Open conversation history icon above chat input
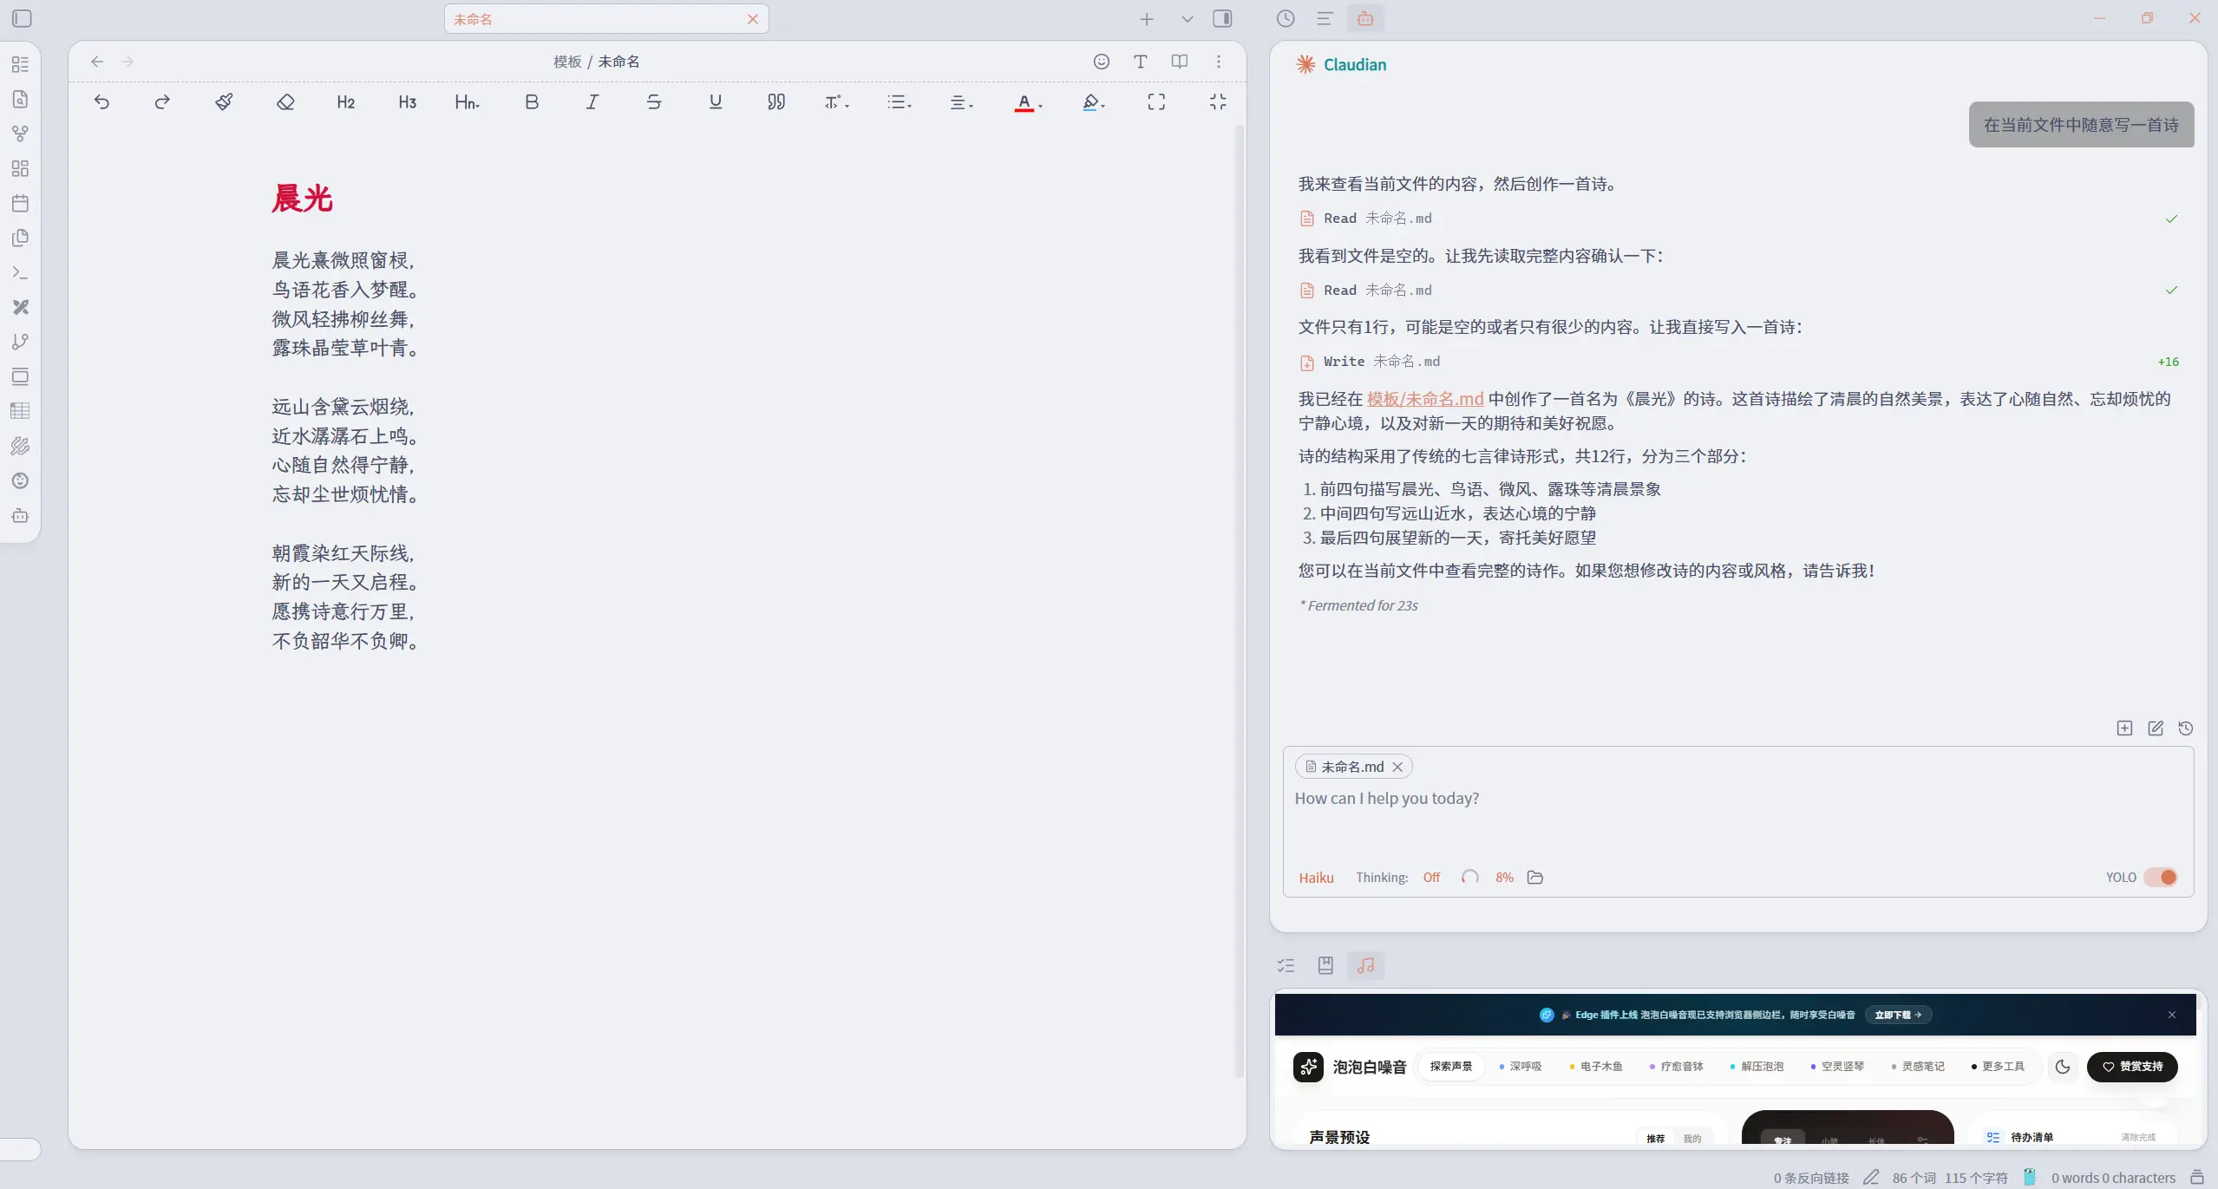The image size is (2218, 1189). pos(2186,728)
